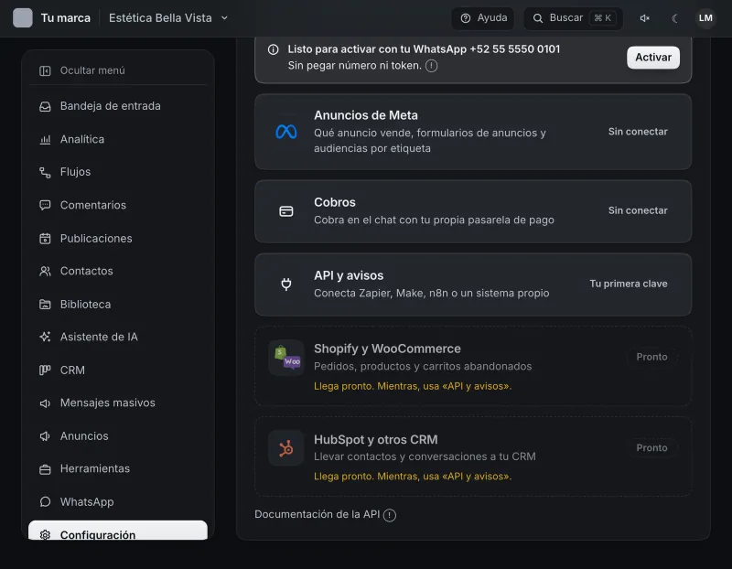Click the Tu marca brand name
Viewport: 732px width, 569px height.
[x=65, y=18]
